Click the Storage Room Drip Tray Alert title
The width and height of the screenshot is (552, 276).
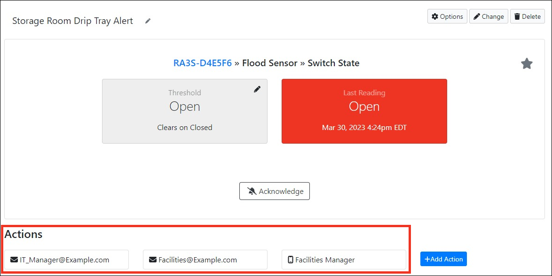coord(72,21)
